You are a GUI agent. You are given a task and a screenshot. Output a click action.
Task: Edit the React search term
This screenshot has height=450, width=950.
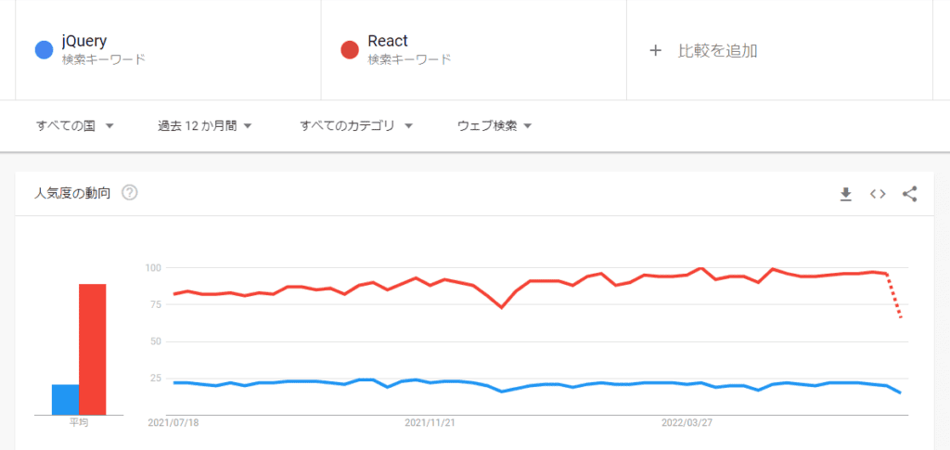[388, 41]
